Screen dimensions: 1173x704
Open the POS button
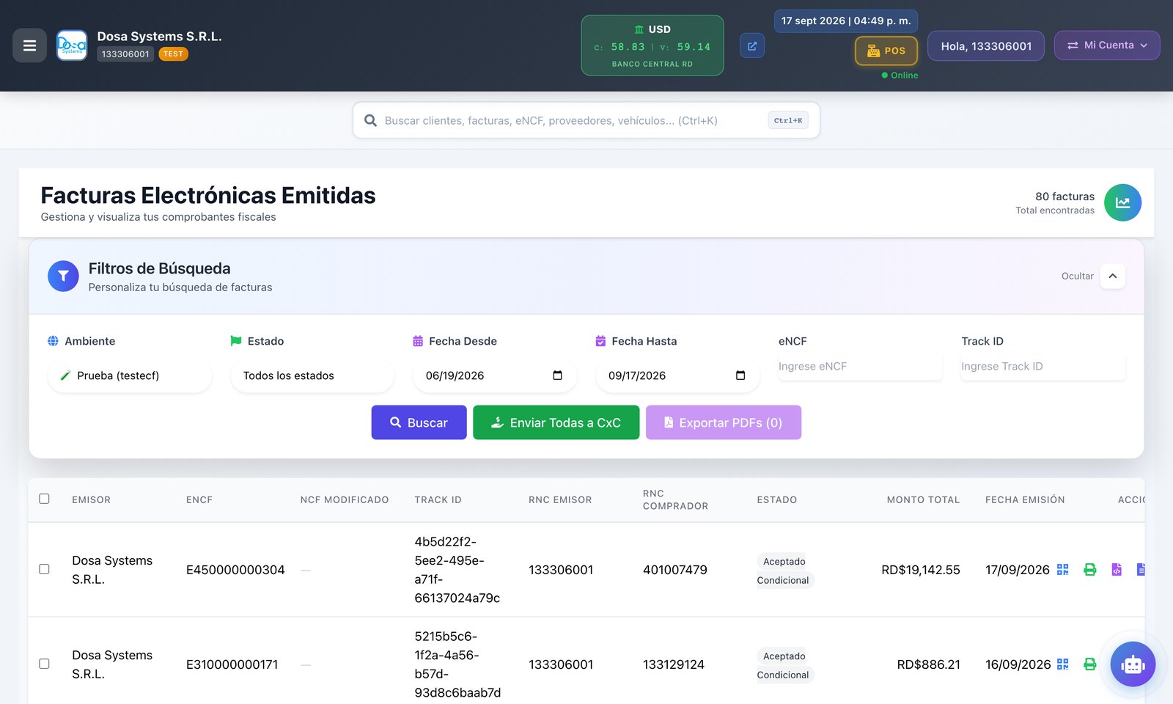[886, 51]
